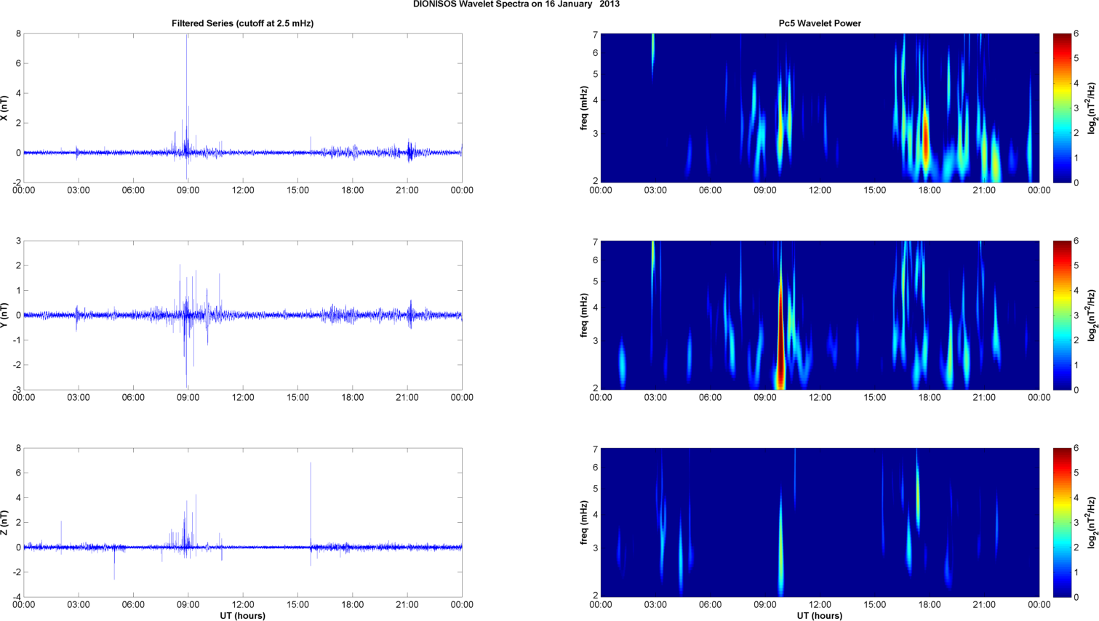The height and width of the screenshot is (621, 1099).
Task: Click the -3 tick on Y (nT) axis
Action: point(17,390)
